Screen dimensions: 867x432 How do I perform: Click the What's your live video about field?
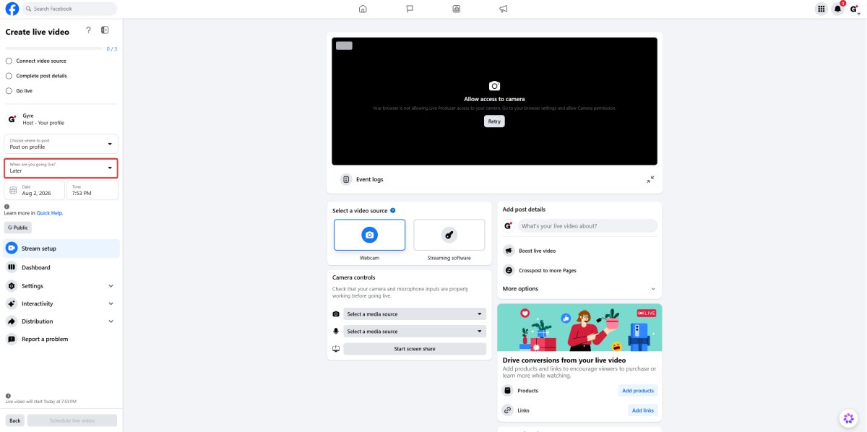click(x=588, y=226)
